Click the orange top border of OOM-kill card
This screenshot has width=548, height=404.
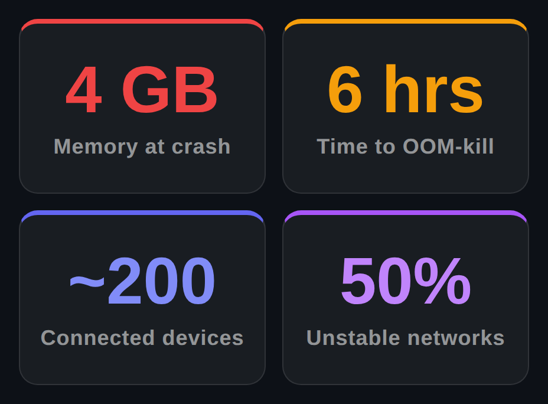coord(406,21)
